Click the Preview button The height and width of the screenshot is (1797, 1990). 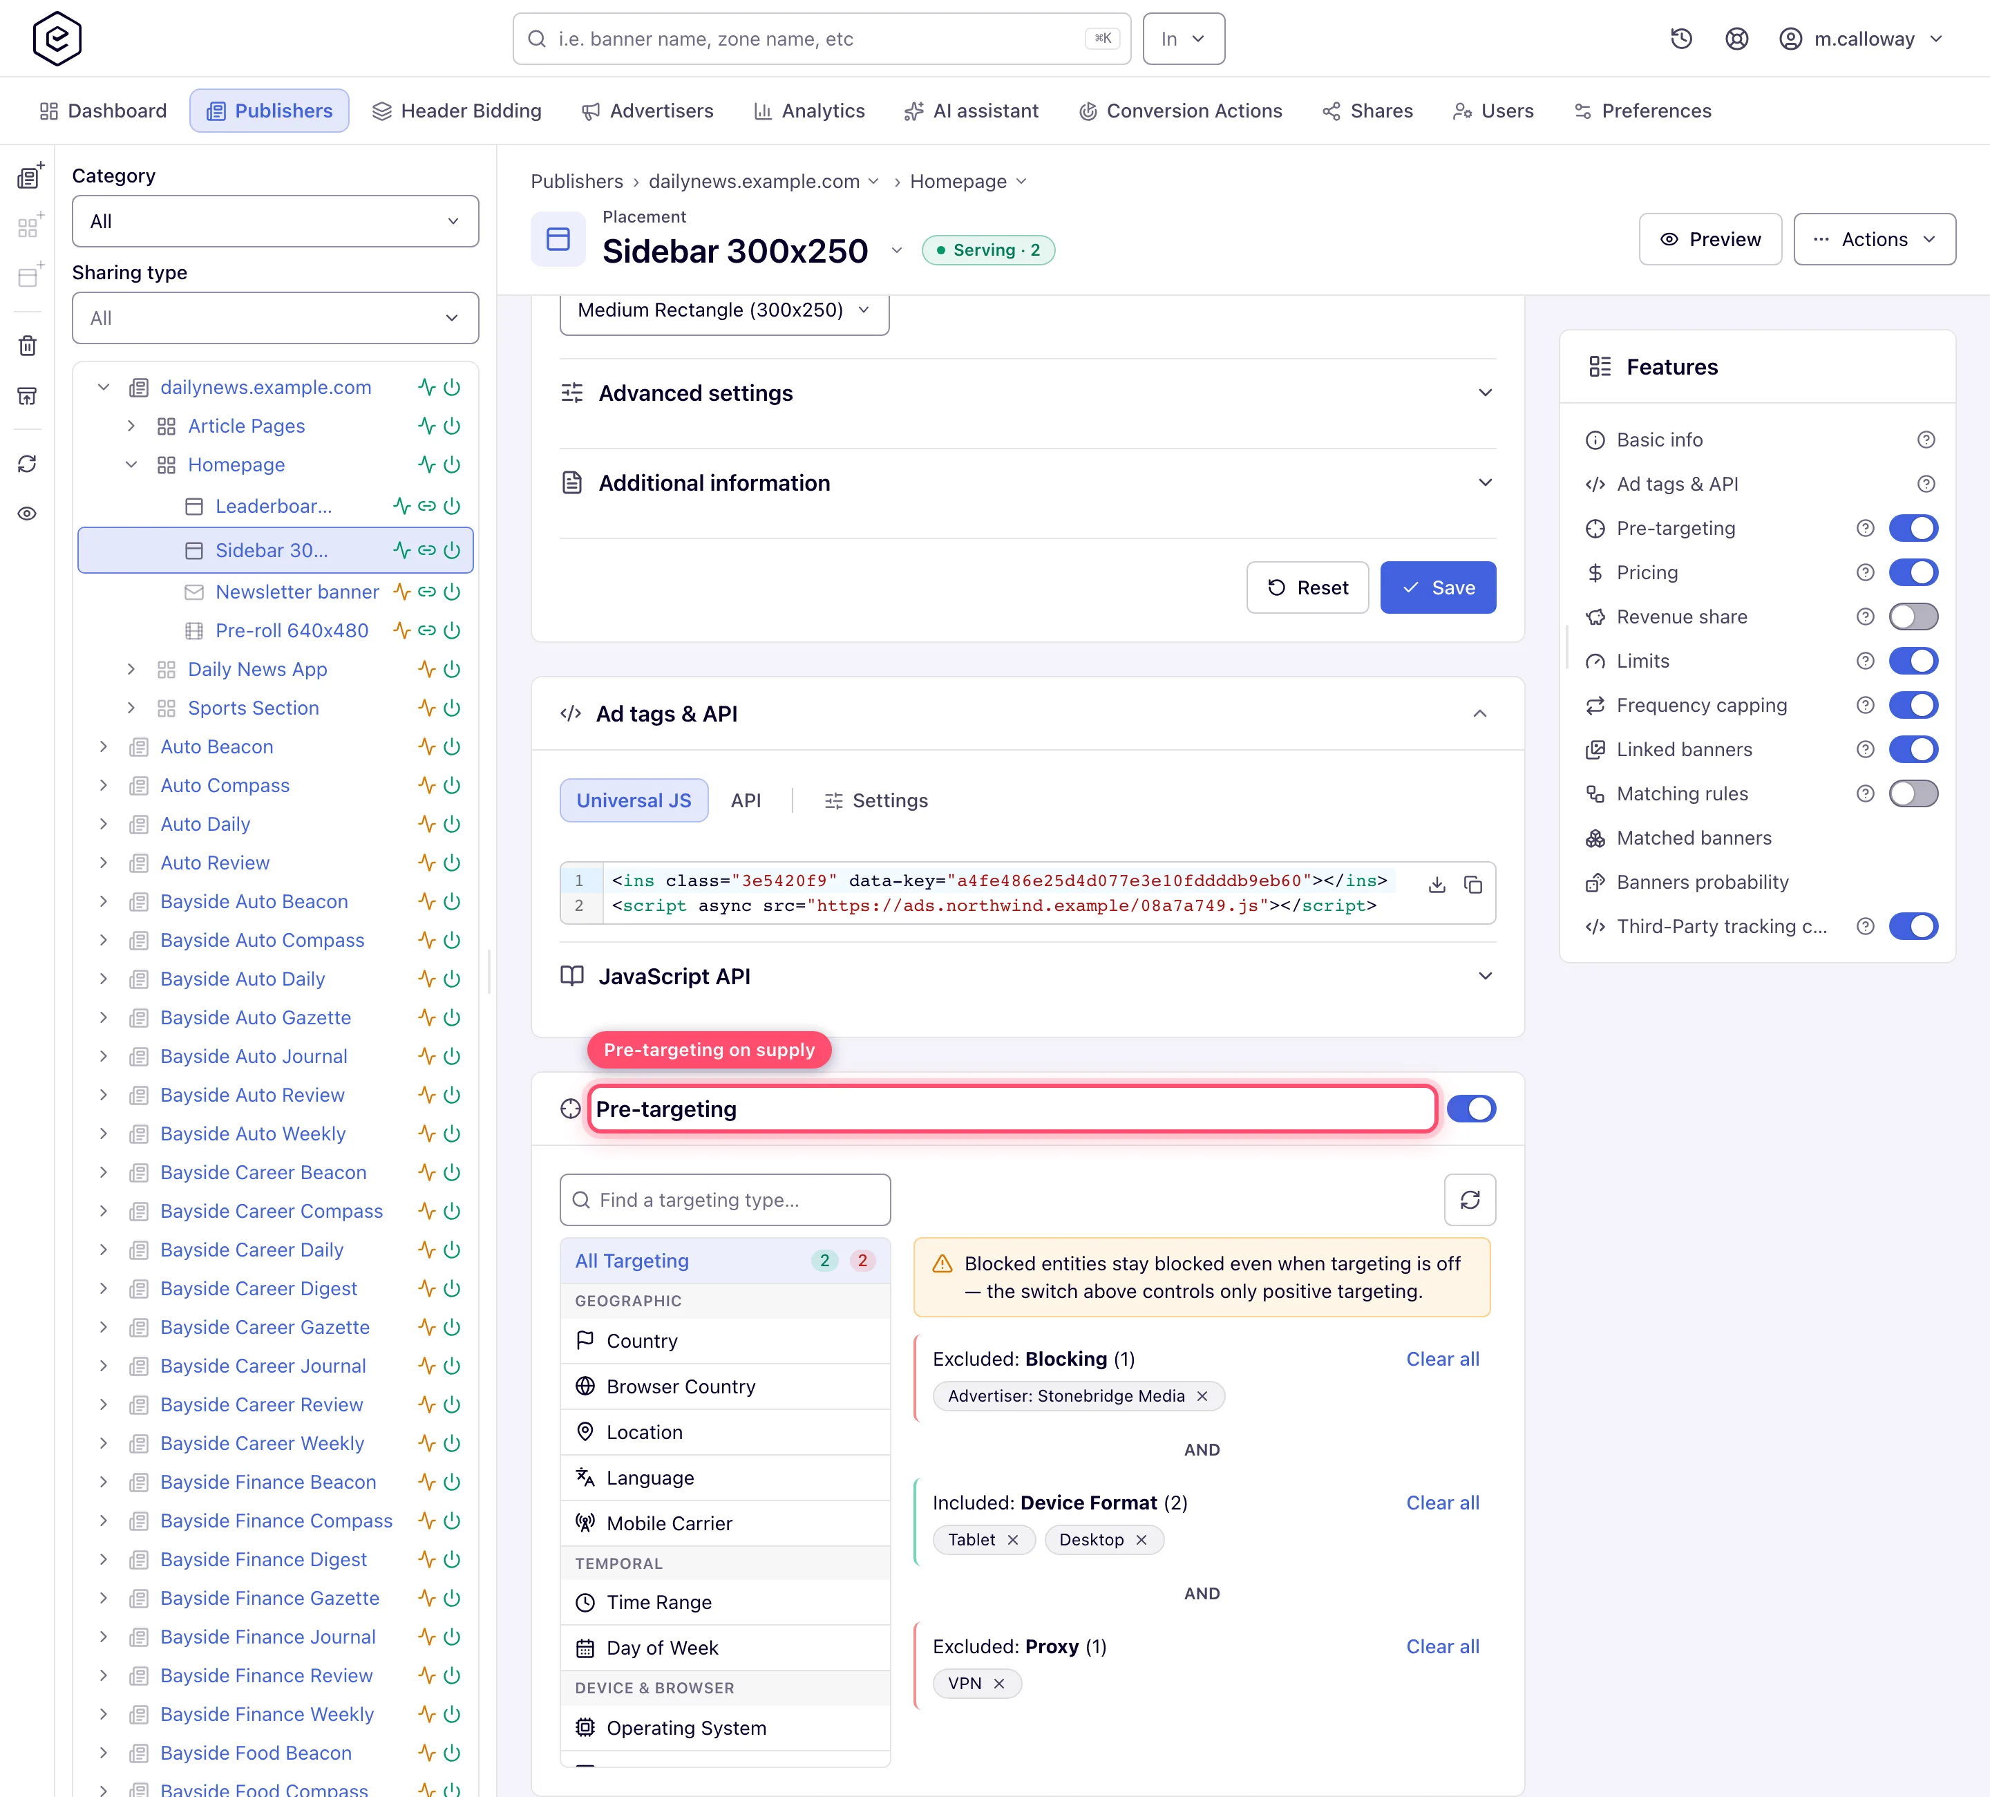click(x=1709, y=239)
